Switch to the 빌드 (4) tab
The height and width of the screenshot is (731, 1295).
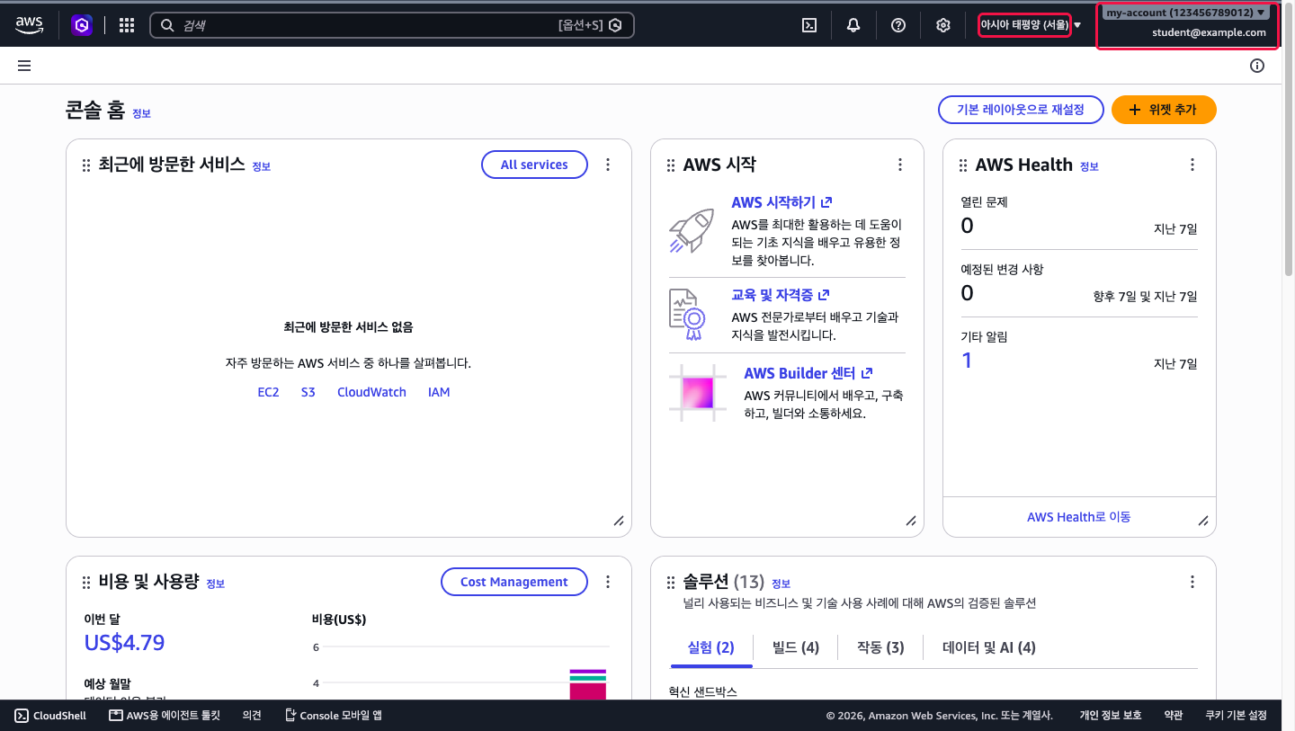point(796,647)
